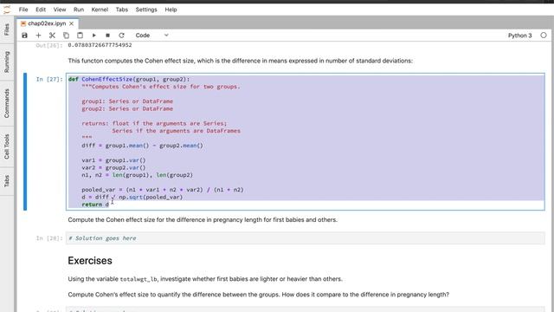The width and height of the screenshot is (554, 312).
Task: Click the 'def CohenEffectSize' line
Action: 129,79
